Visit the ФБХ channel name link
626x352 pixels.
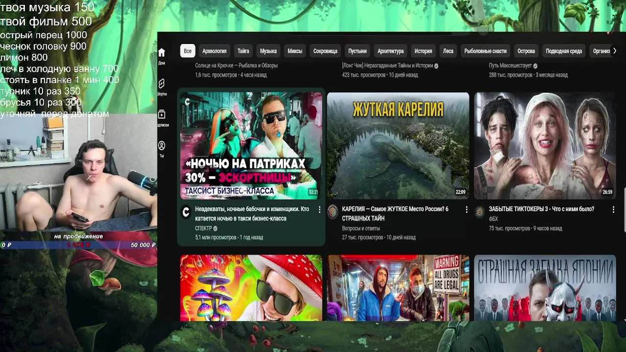[x=493, y=219]
